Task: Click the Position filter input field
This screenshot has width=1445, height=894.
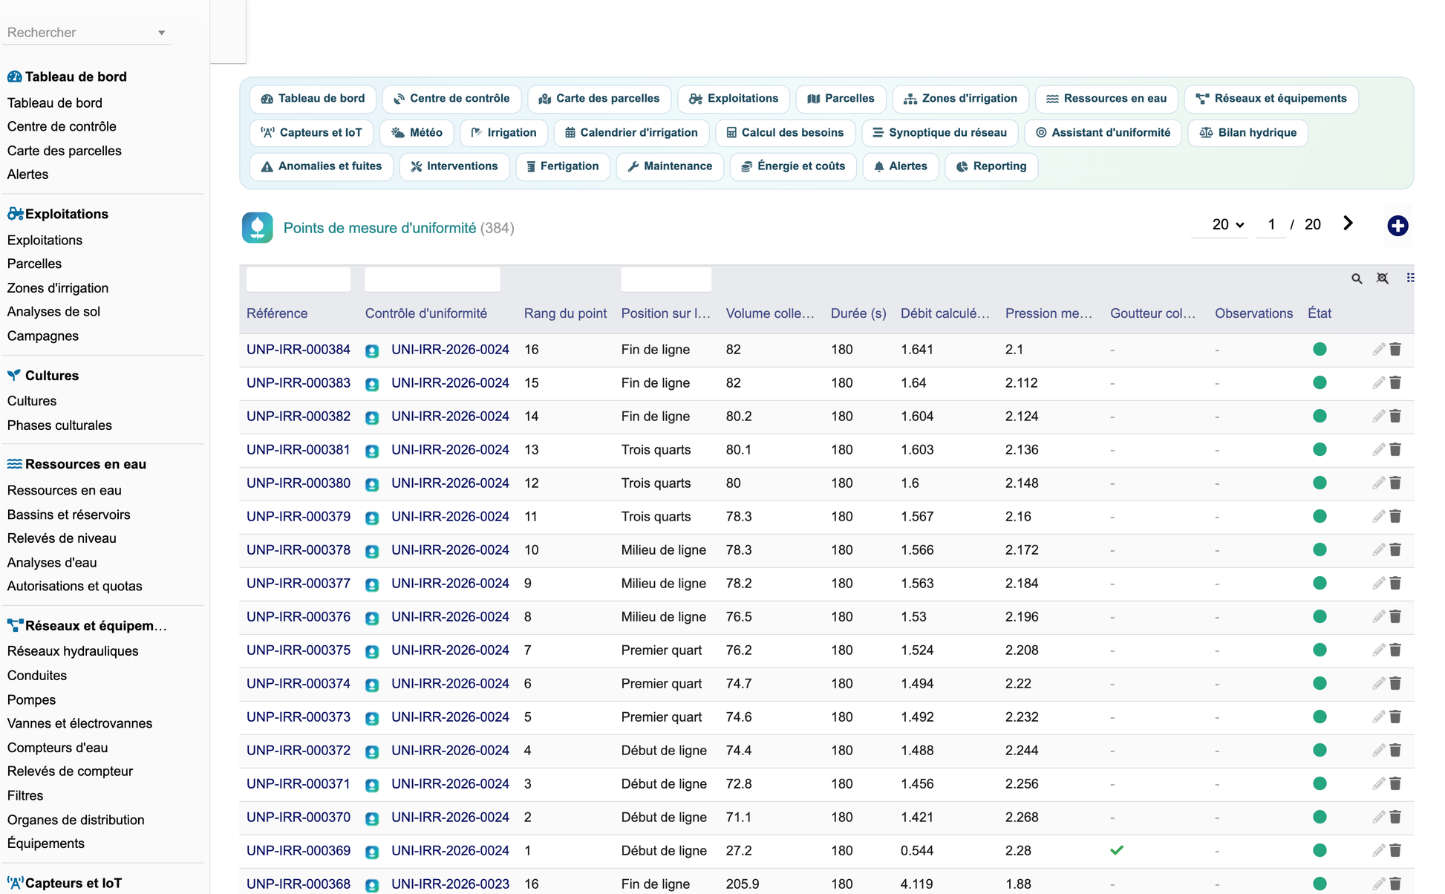Action: click(666, 279)
